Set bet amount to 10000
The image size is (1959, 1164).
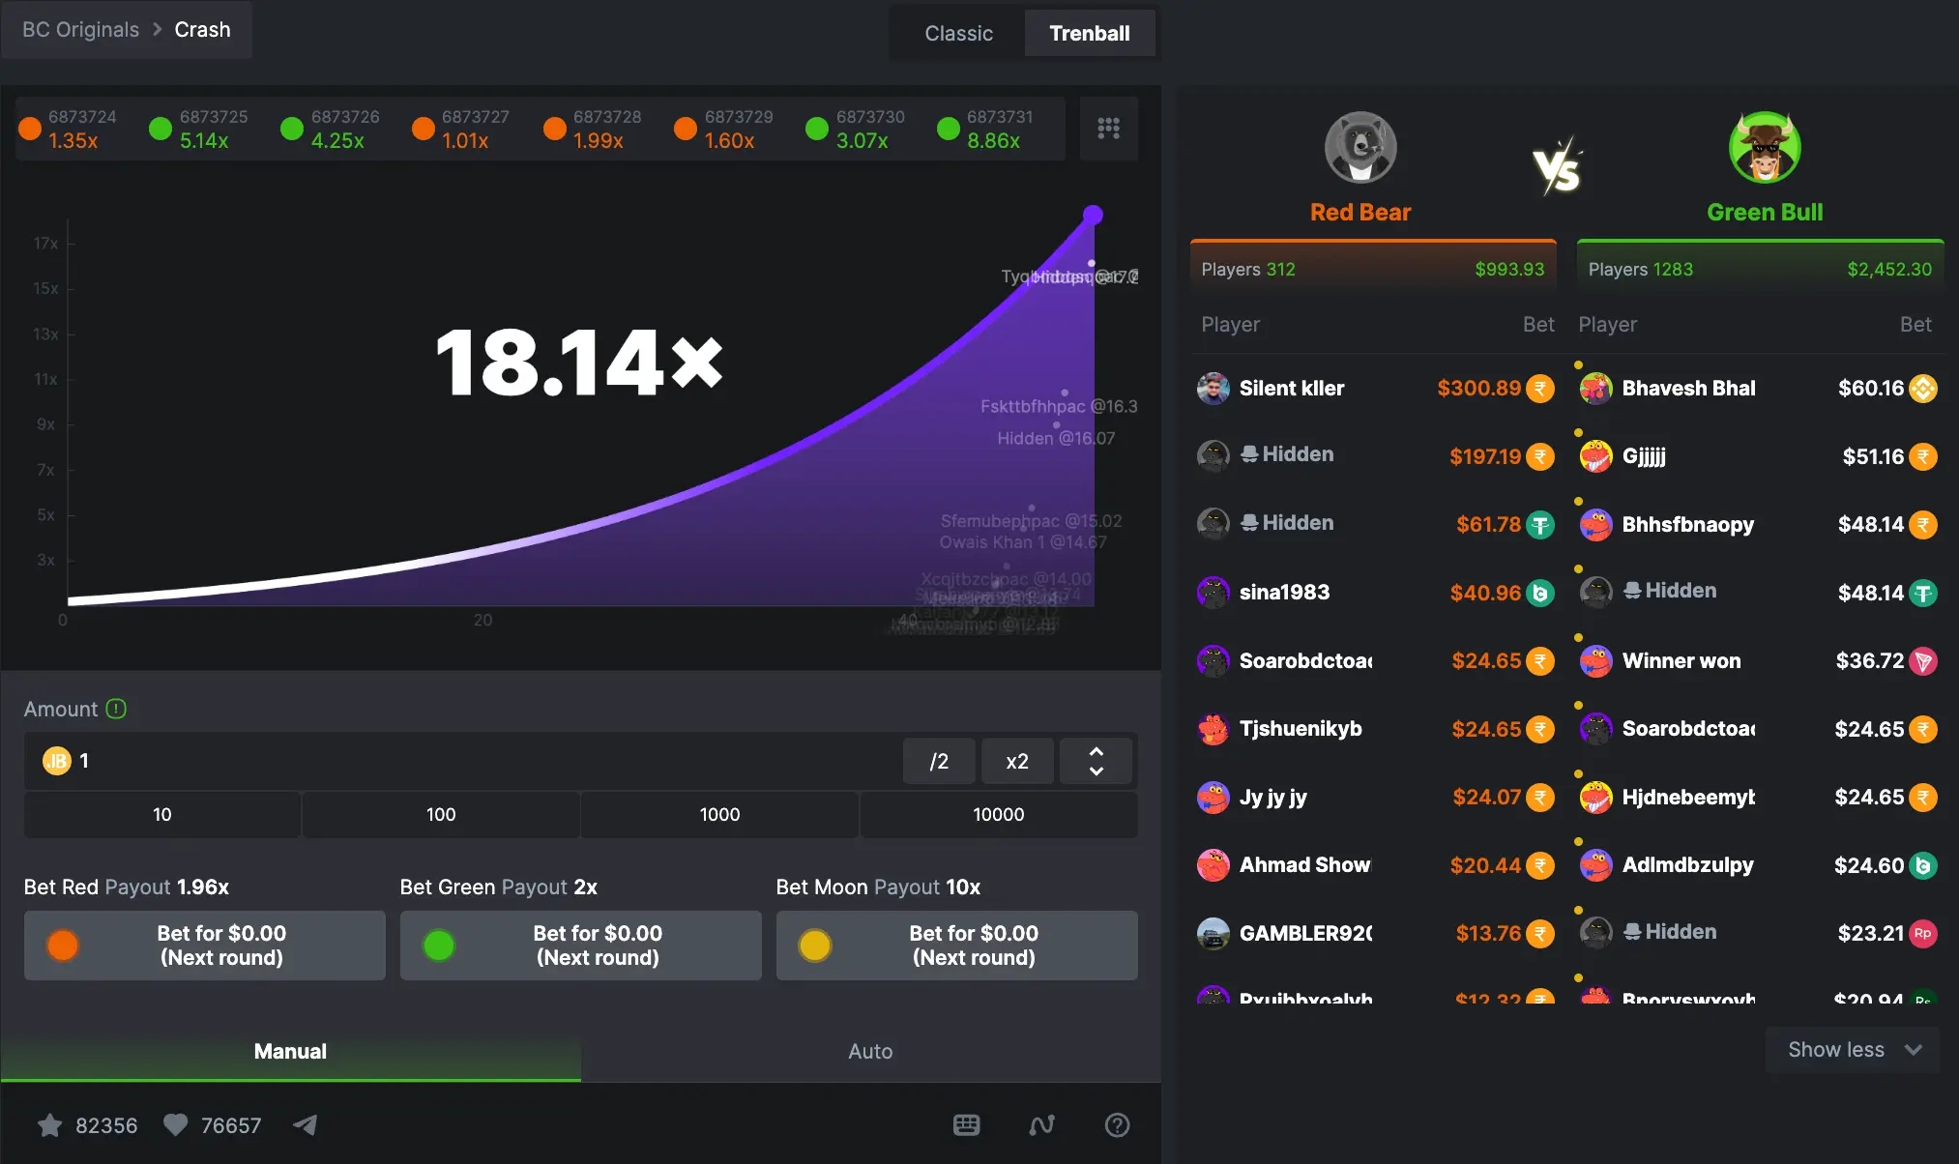tap(999, 815)
